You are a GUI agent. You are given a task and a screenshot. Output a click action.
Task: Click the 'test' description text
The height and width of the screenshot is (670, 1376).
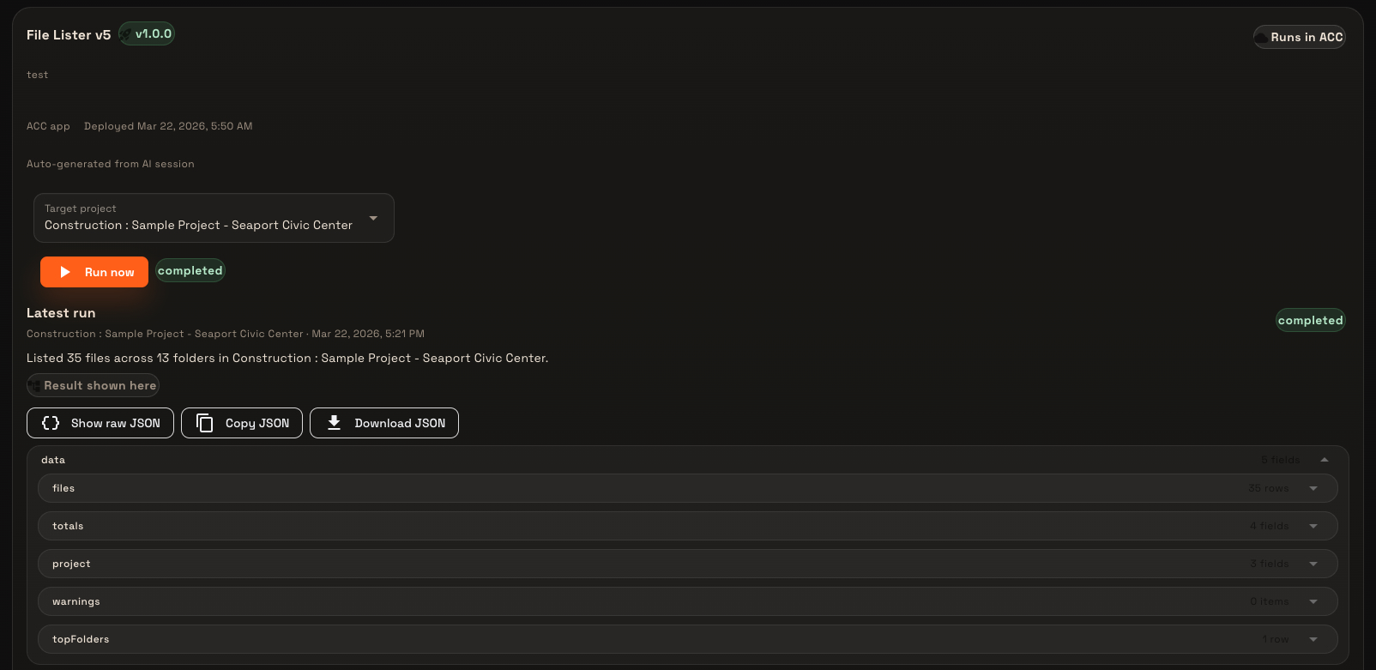[38, 75]
